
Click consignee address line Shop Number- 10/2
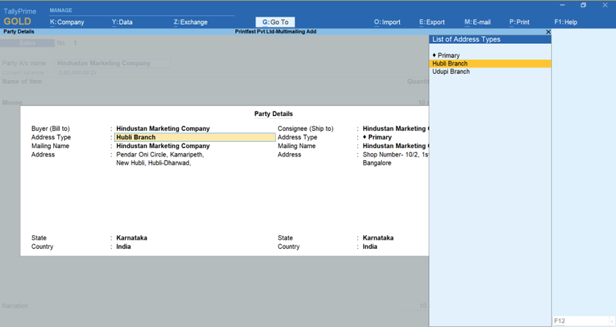[396, 155]
